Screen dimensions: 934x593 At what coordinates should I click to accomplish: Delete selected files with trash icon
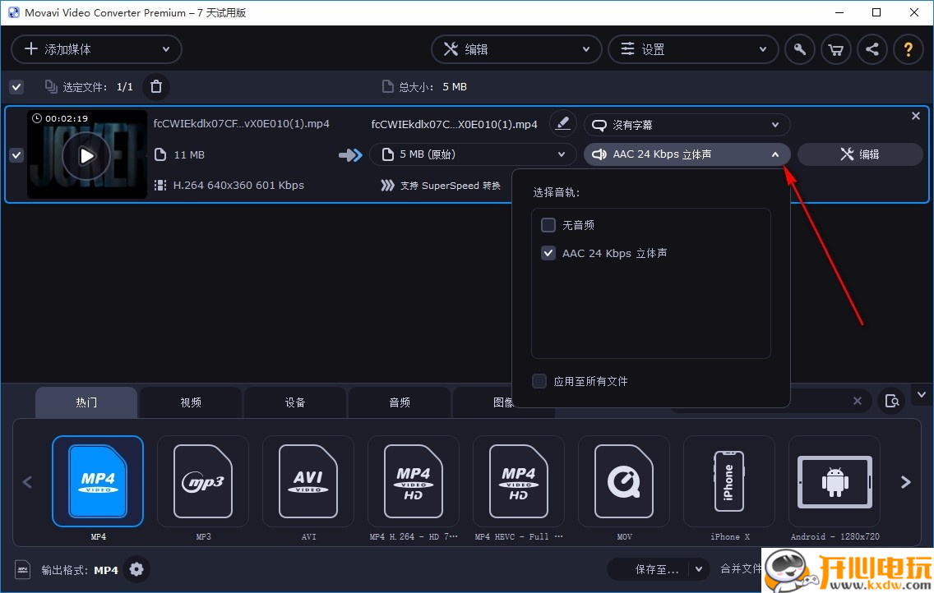[x=156, y=86]
